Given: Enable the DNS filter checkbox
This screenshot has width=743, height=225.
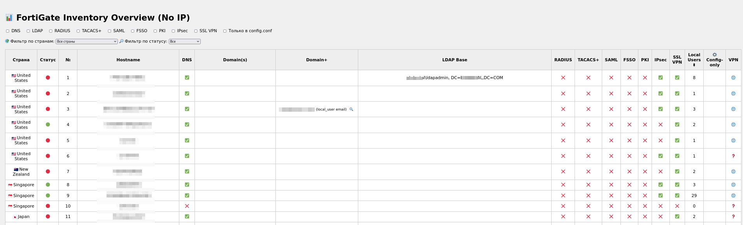Looking at the screenshot, I should coord(7,31).
